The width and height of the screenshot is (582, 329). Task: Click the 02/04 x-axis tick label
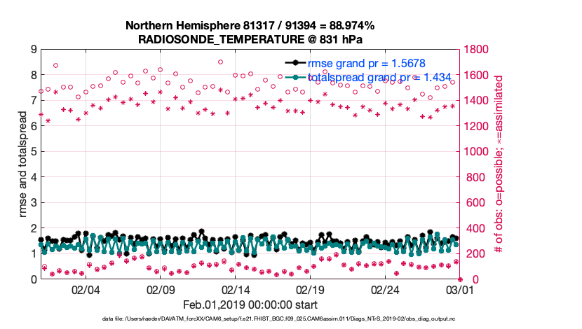point(86,289)
